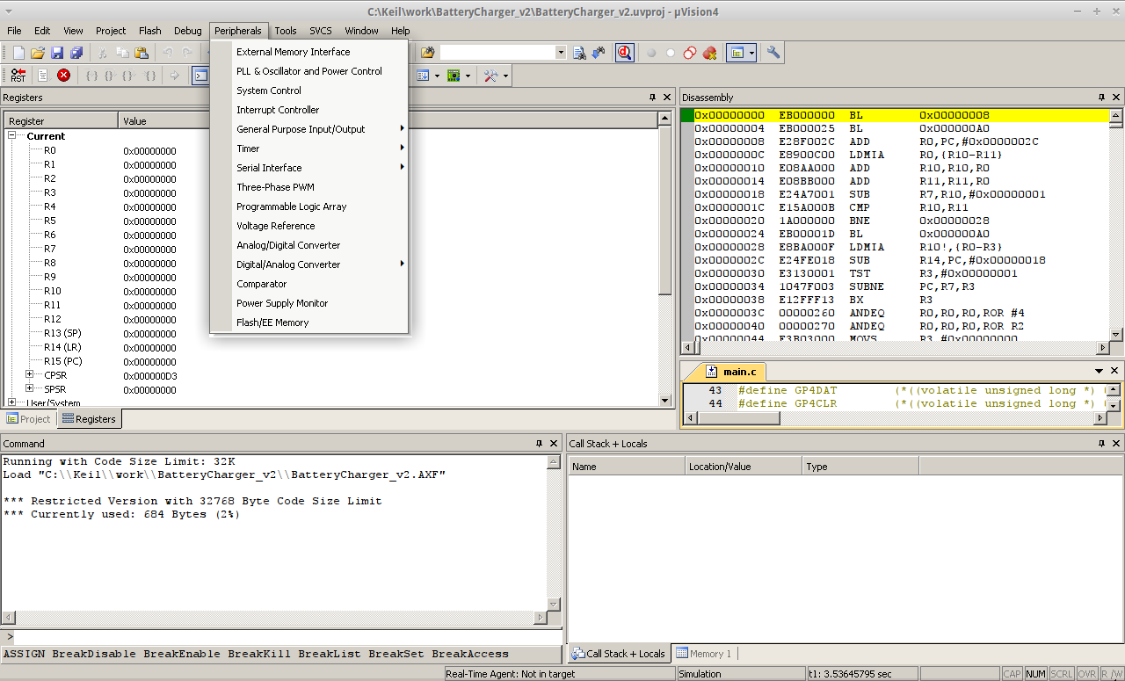Click the Open file folder icon

pyautogui.click(x=38, y=53)
